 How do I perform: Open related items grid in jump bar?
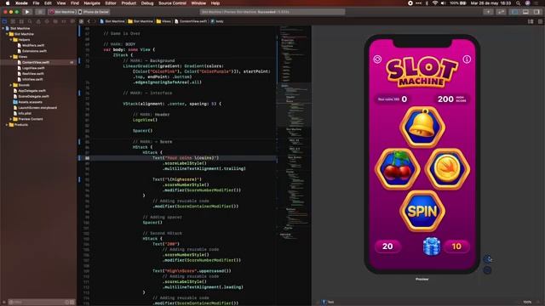pos(82,21)
